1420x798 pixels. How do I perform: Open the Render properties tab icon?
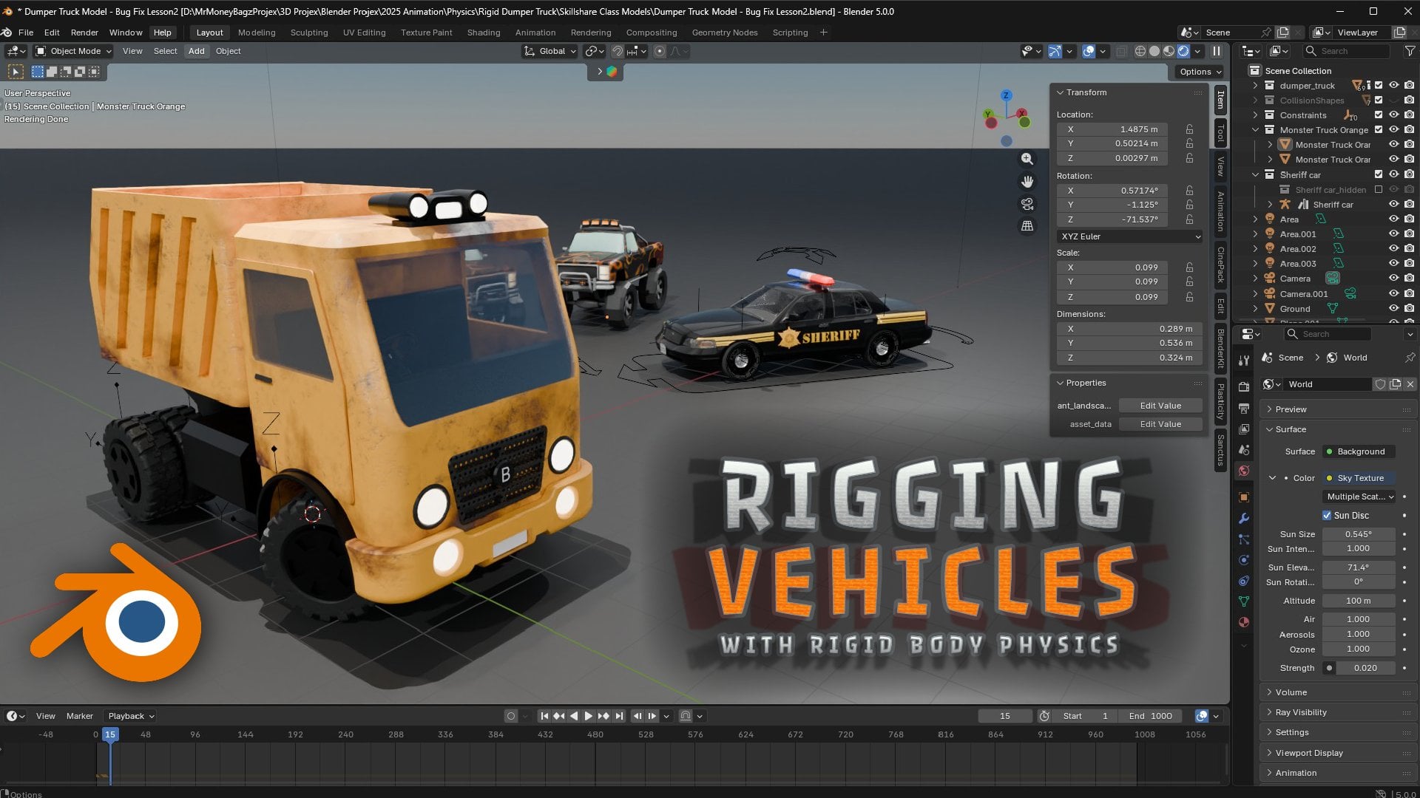coord(1244,386)
